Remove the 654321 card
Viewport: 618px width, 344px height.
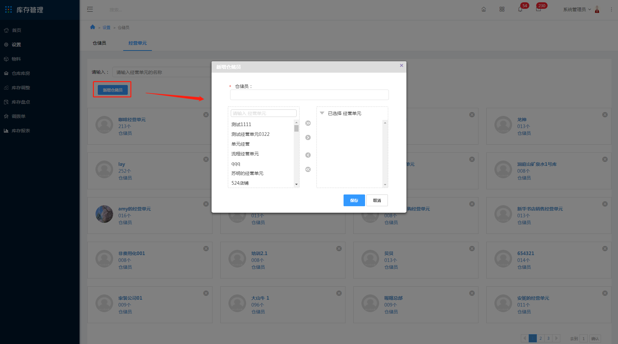[605, 249]
